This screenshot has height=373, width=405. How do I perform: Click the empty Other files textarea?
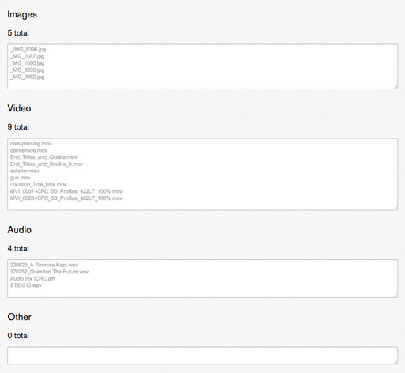(202, 356)
